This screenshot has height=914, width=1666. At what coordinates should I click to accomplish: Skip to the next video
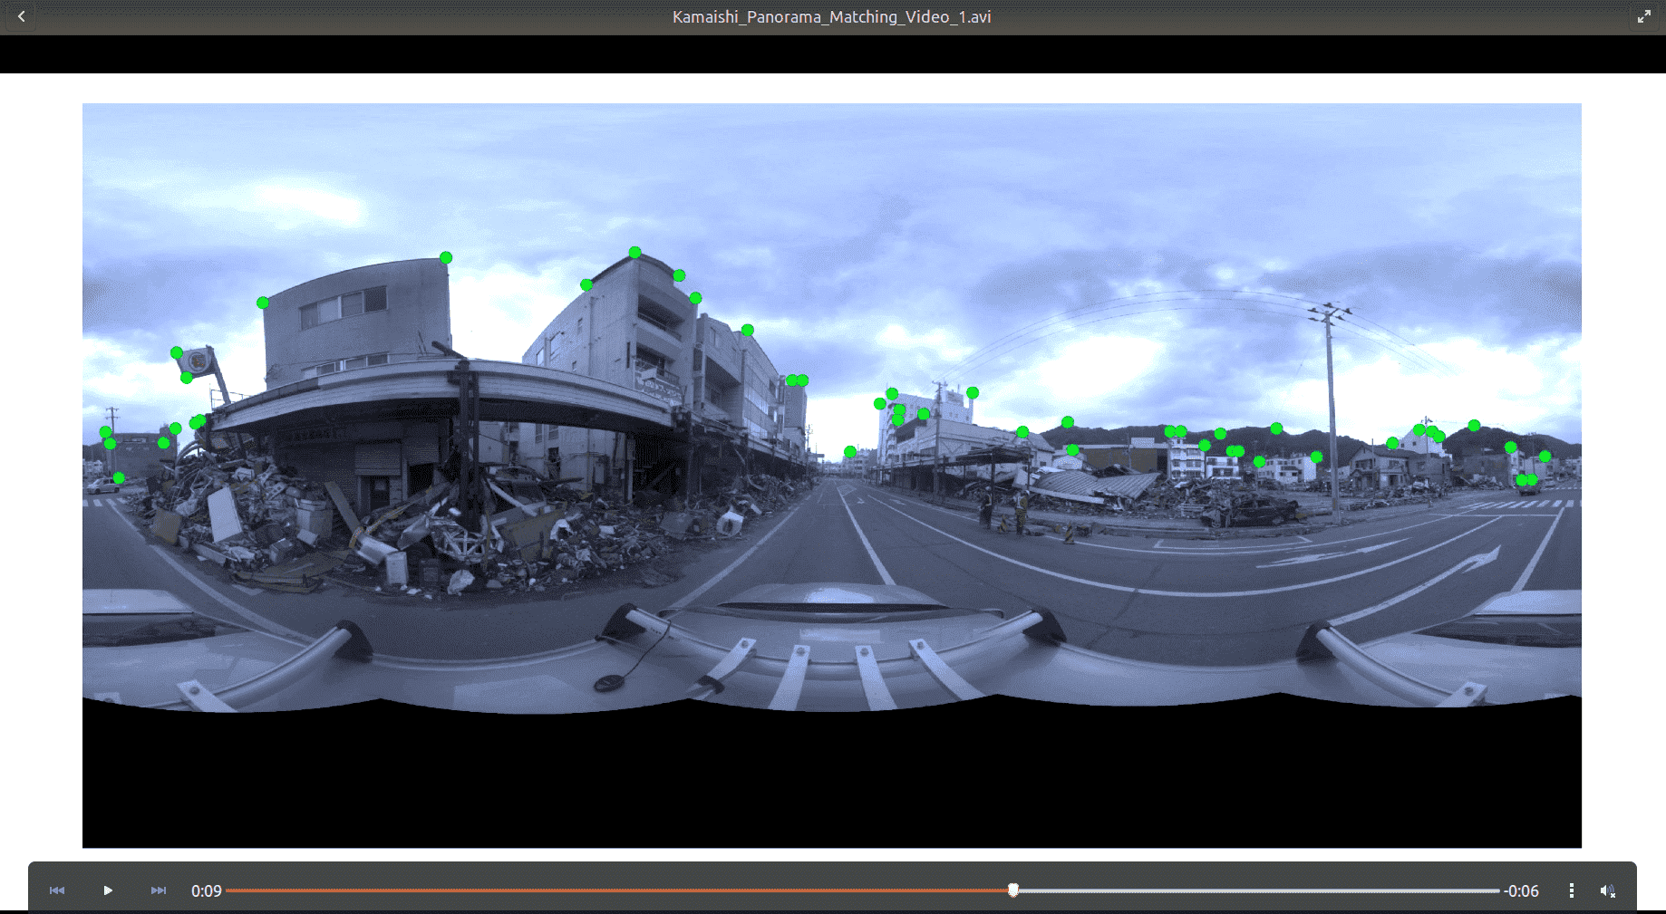click(x=159, y=890)
